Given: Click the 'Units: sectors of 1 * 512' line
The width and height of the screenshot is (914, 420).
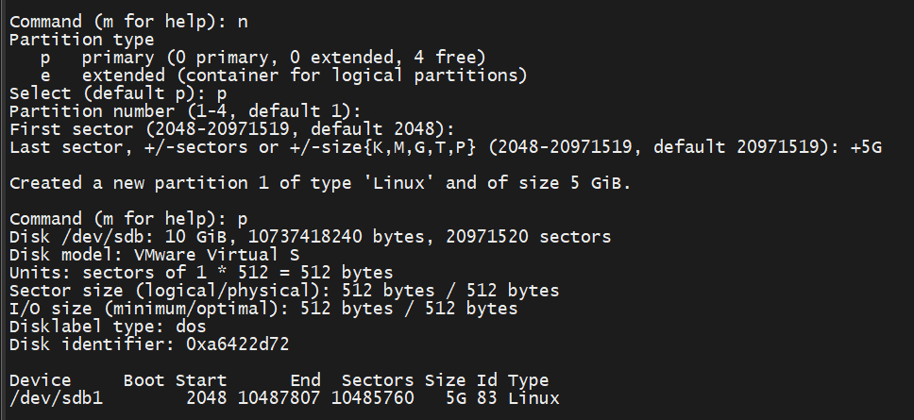Looking at the screenshot, I should click(201, 273).
